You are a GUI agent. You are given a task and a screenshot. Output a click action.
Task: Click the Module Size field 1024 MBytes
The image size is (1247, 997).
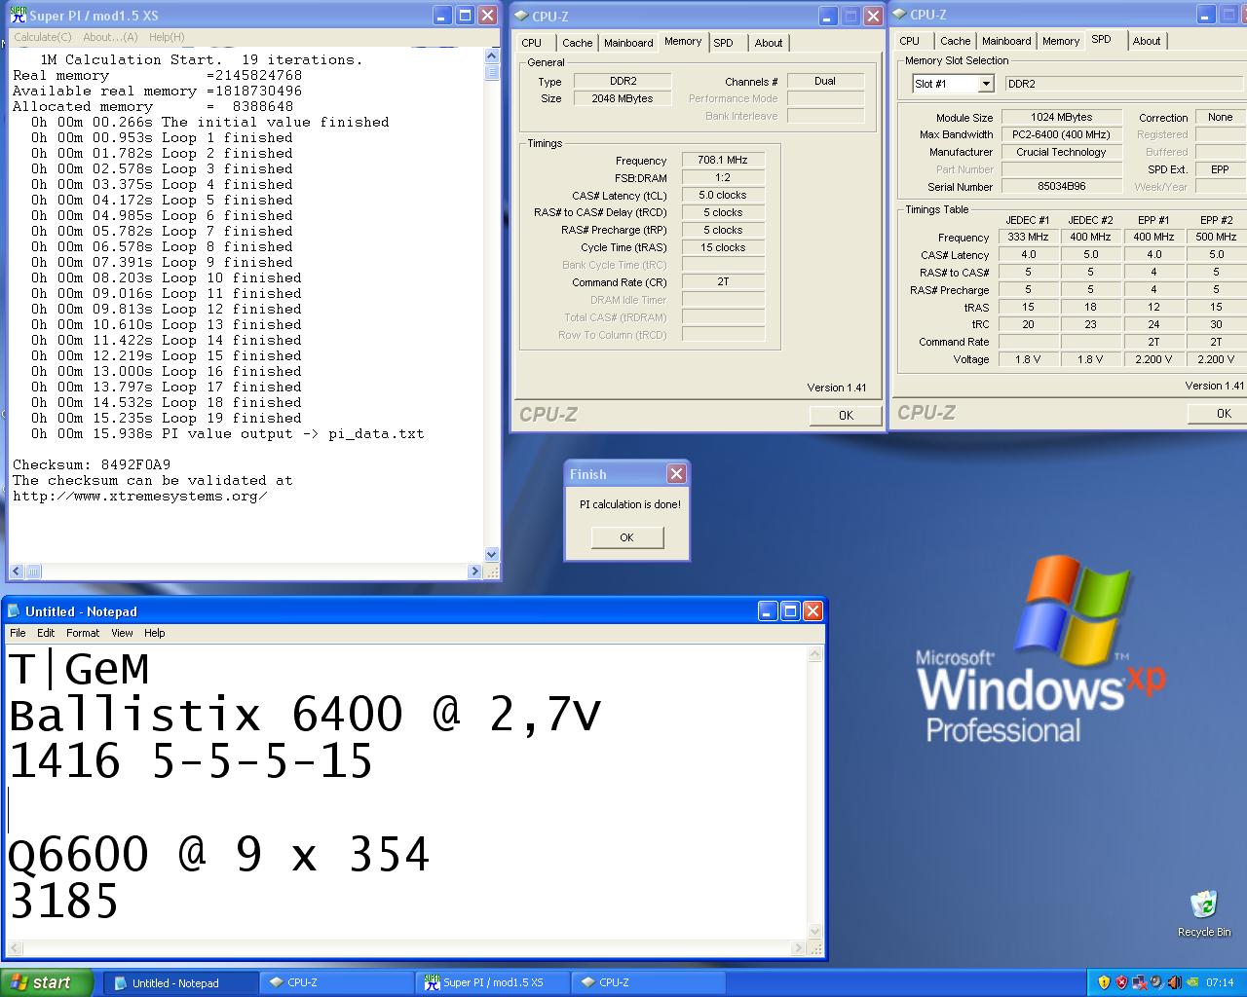point(1062,117)
